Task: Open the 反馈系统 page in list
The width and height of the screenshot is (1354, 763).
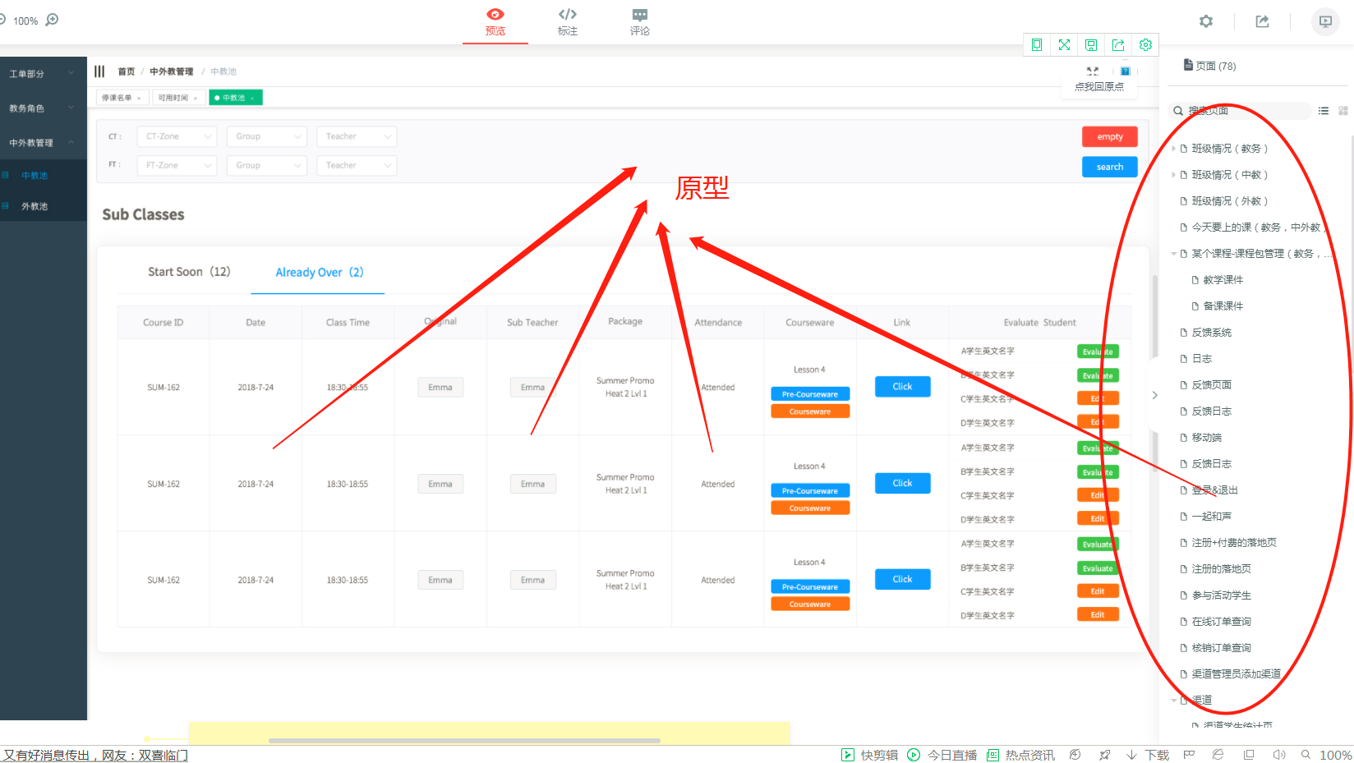Action: click(1211, 333)
